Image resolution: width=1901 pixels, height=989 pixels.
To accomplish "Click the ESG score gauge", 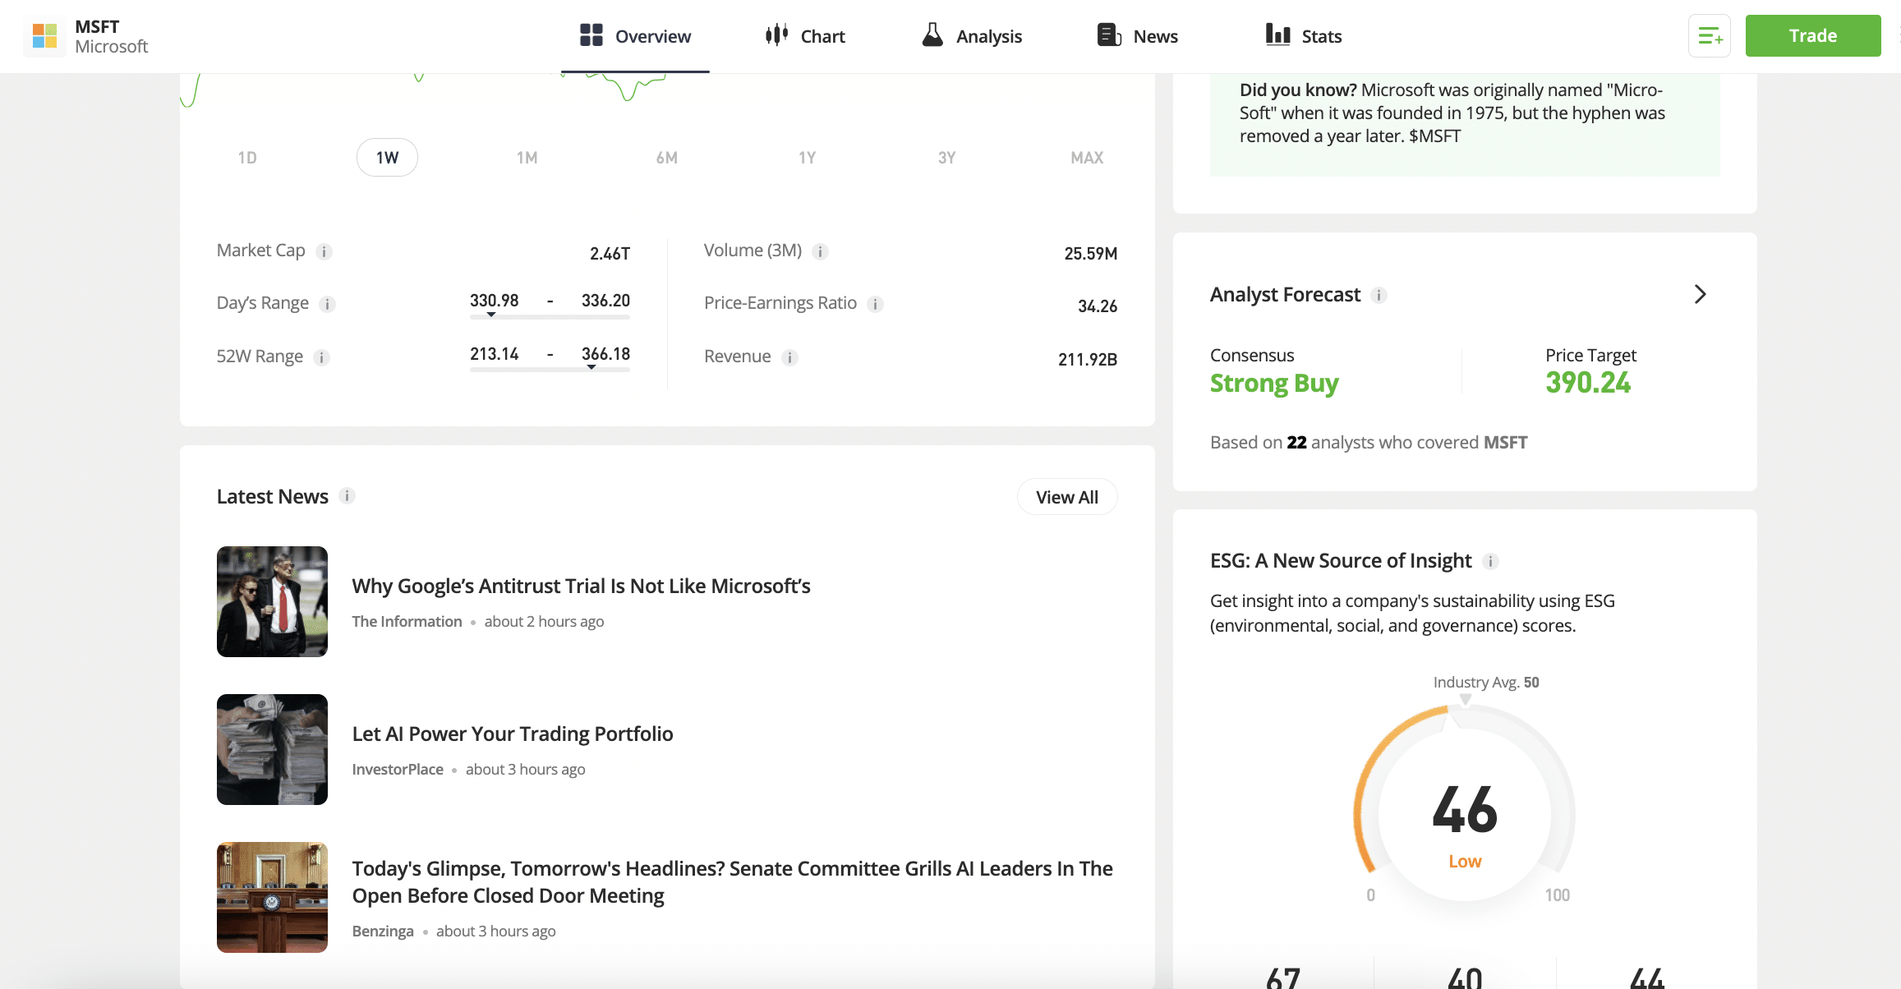I will (1465, 805).
